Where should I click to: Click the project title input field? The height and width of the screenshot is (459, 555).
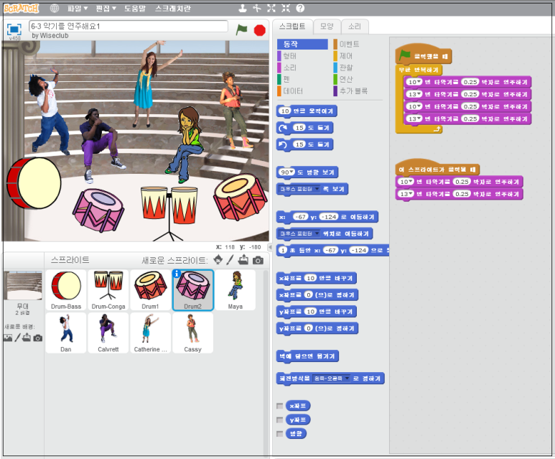tap(129, 26)
